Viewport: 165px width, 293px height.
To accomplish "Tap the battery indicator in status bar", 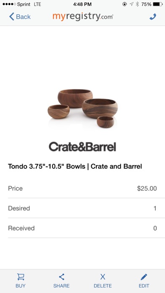I will click(158, 4).
